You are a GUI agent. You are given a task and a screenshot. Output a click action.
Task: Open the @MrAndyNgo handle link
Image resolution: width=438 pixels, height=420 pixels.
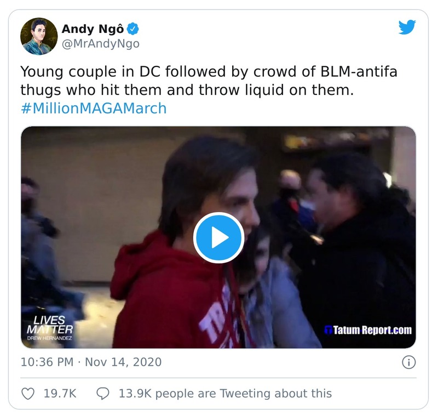(100, 44)
